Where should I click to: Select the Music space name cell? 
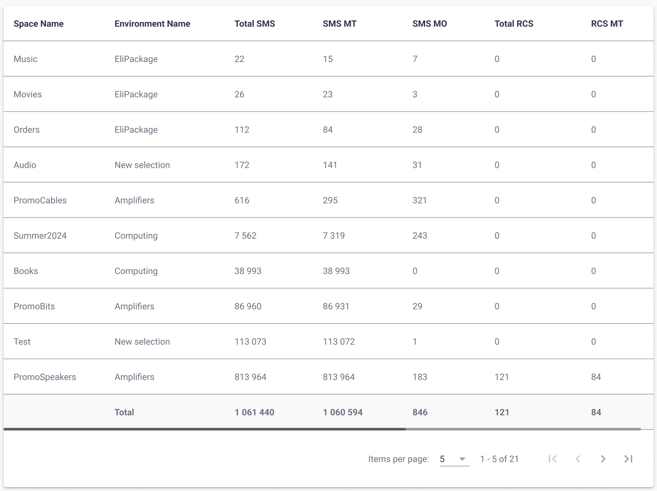pyautogui.click(x=26, y=59)
